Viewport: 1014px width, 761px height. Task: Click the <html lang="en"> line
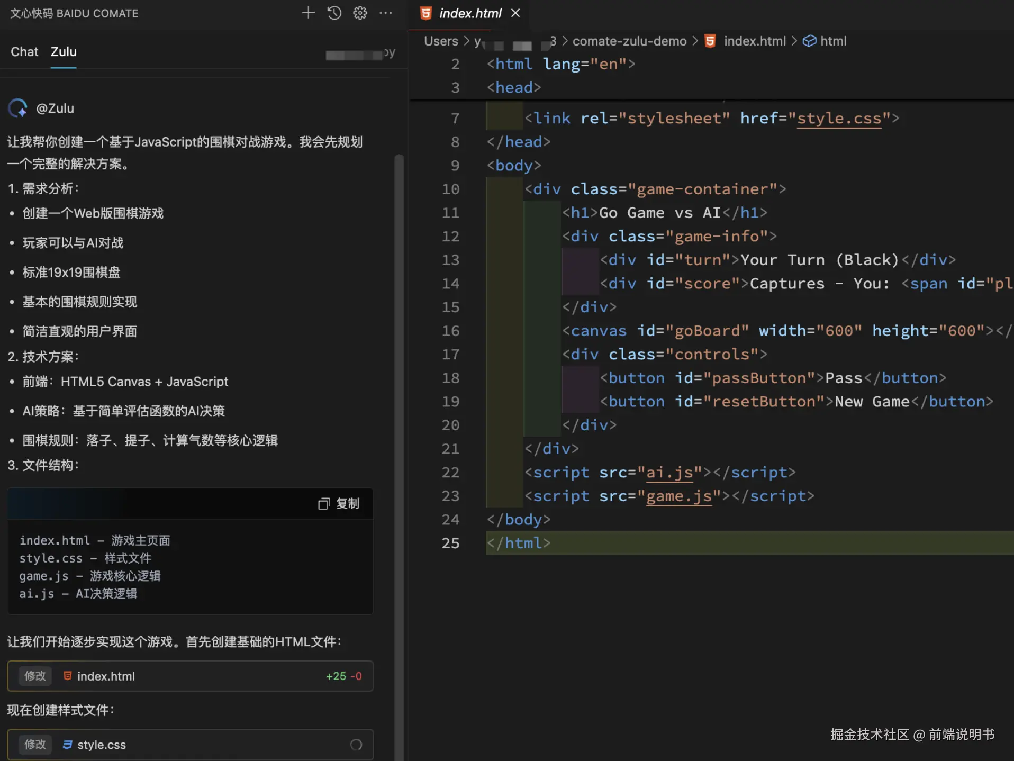561,64
